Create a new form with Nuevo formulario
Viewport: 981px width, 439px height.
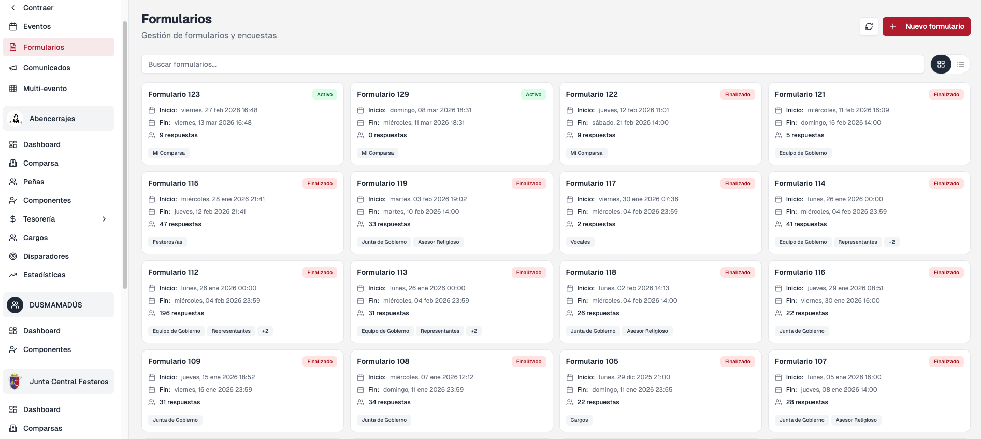[927, 26]
